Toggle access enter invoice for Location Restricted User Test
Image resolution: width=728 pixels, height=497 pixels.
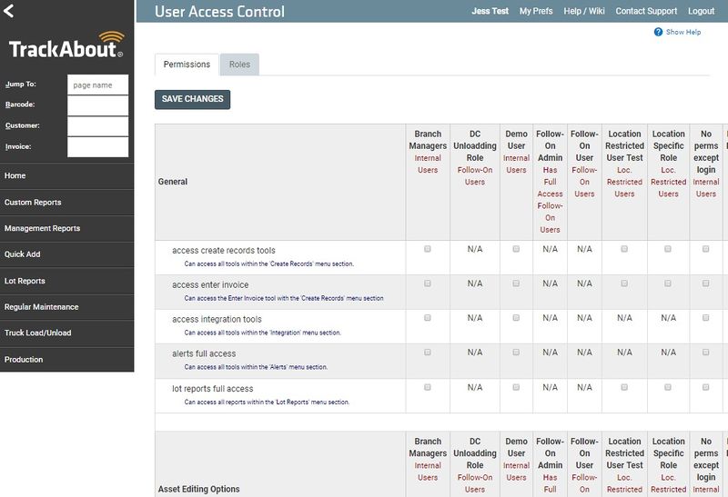[624, 283]
